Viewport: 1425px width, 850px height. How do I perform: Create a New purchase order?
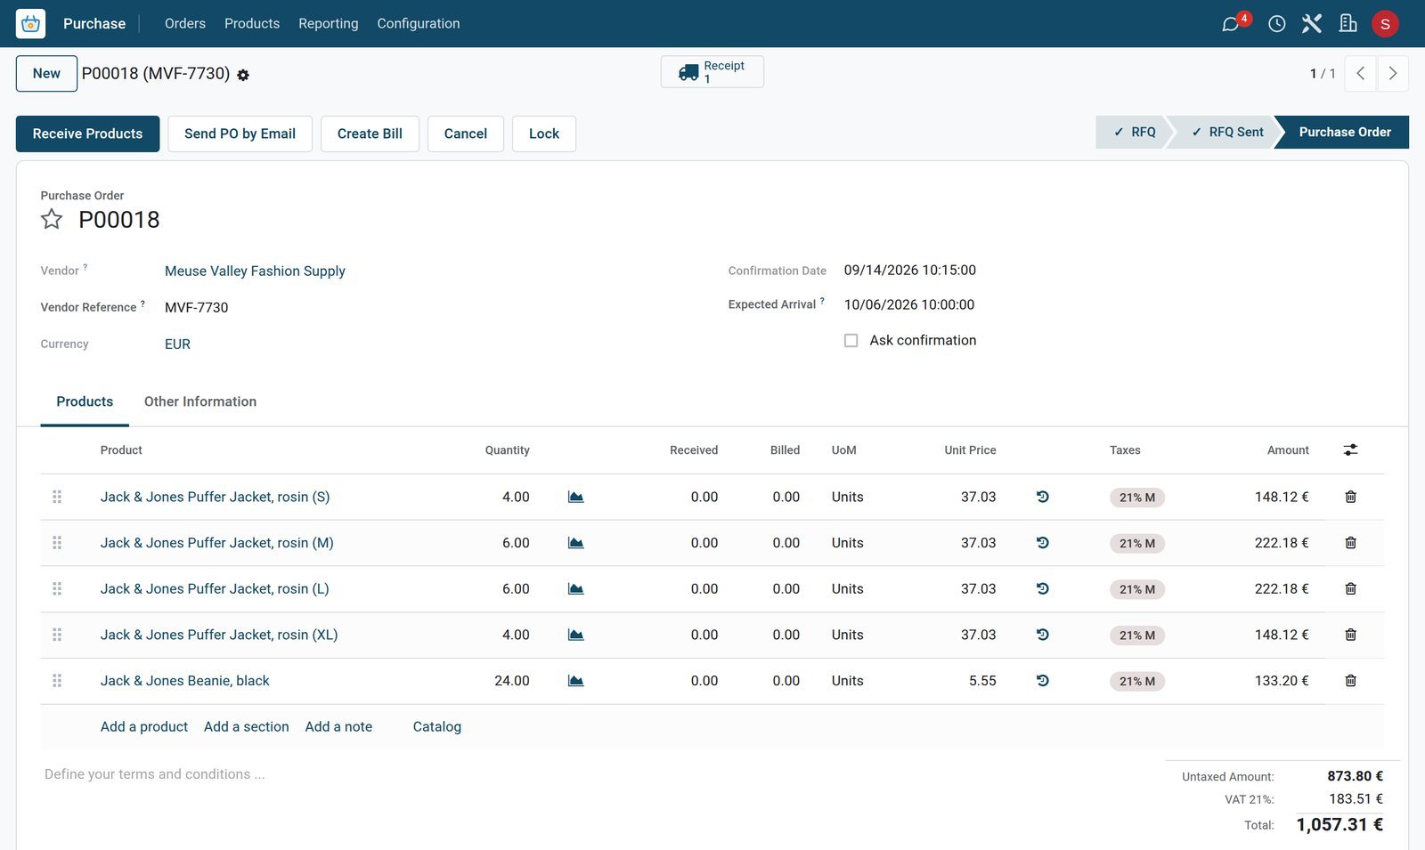pyautogui.click(x=46, y=74)
